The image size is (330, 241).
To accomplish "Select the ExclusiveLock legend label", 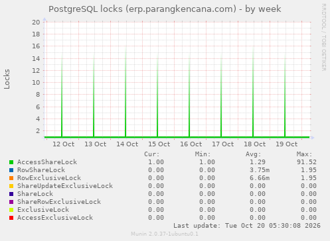I will 43,210.
